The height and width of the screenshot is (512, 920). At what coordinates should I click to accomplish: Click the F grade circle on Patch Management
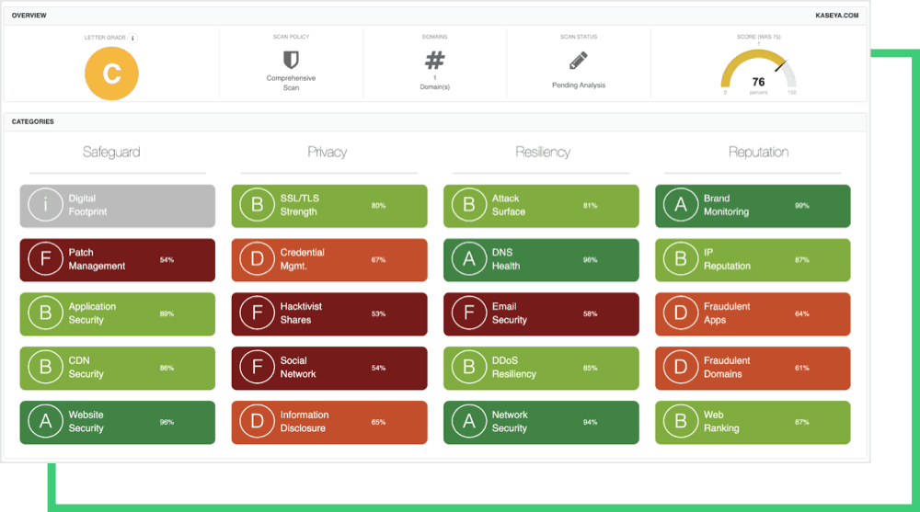coord(44,260)
